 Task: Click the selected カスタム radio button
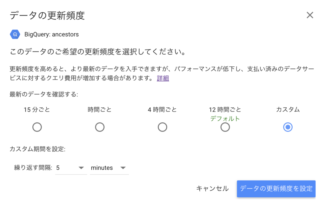tap(288, 127)
